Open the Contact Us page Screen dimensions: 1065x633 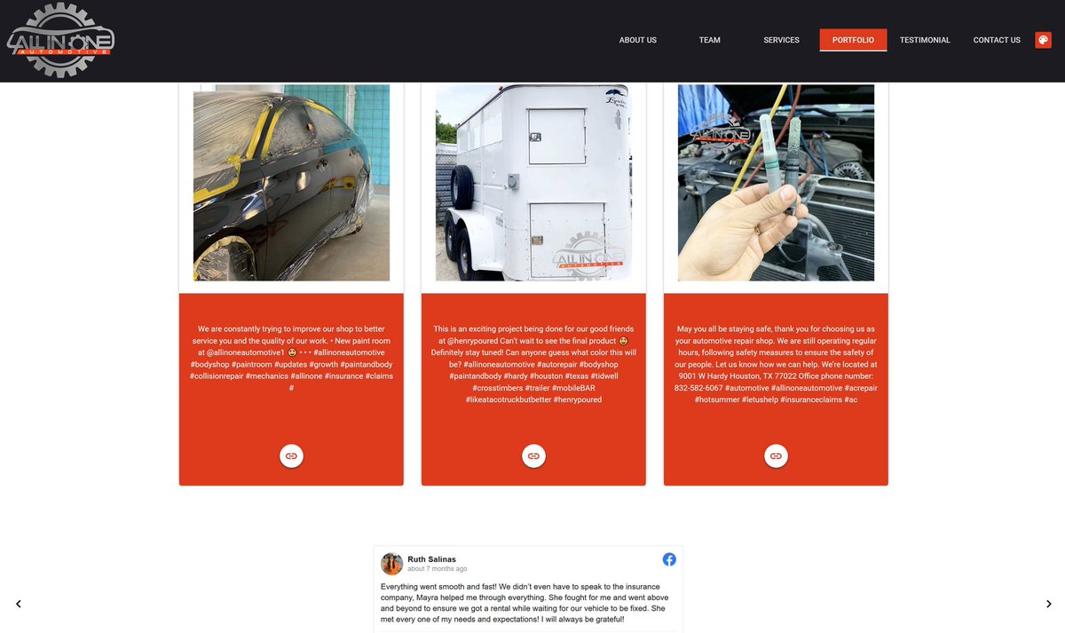(x=997, y=40)
